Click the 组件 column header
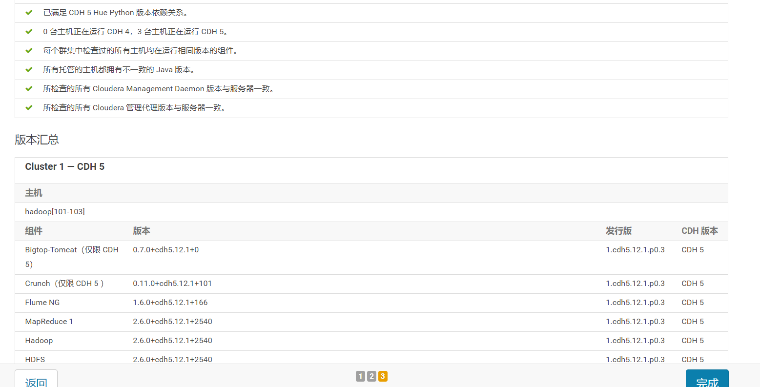Image resolution: width=760 pixels, height=387 pixels. 34,231
